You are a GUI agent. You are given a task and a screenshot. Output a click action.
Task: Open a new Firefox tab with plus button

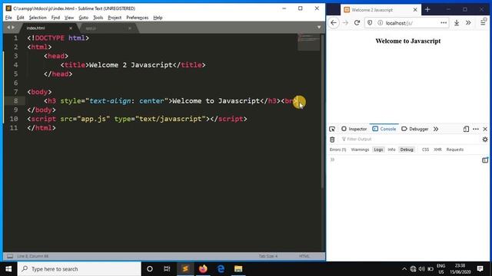click(427, 10)
